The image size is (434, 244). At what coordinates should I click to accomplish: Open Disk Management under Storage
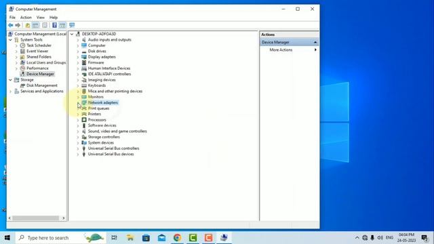pos(42,85)
